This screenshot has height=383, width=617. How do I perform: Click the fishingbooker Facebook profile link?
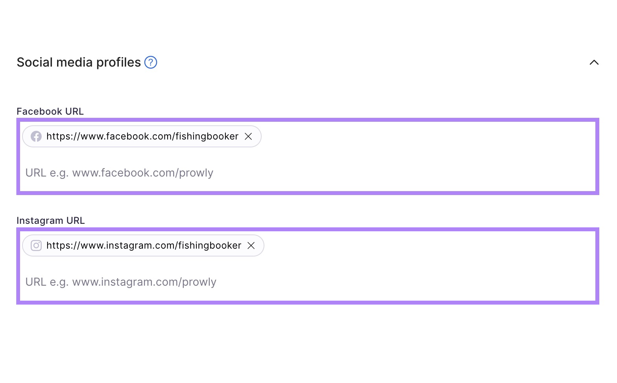(142, 136)
